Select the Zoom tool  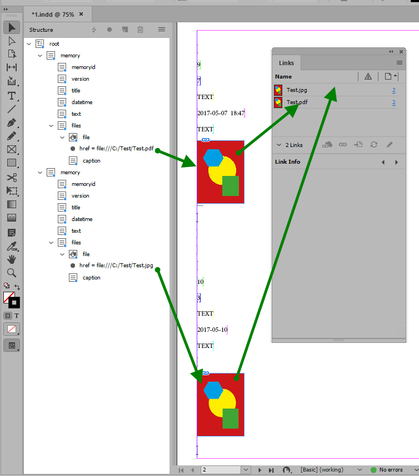pos(12,273)
